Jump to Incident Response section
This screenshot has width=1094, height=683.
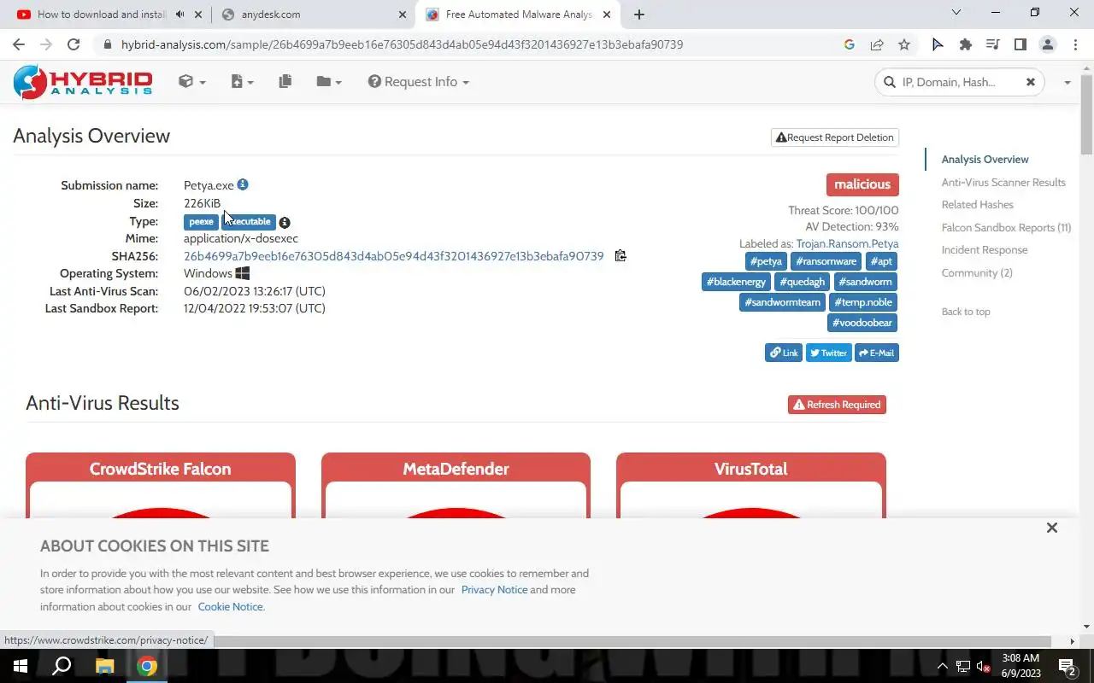pyautogui.click(x=985, y=250)
